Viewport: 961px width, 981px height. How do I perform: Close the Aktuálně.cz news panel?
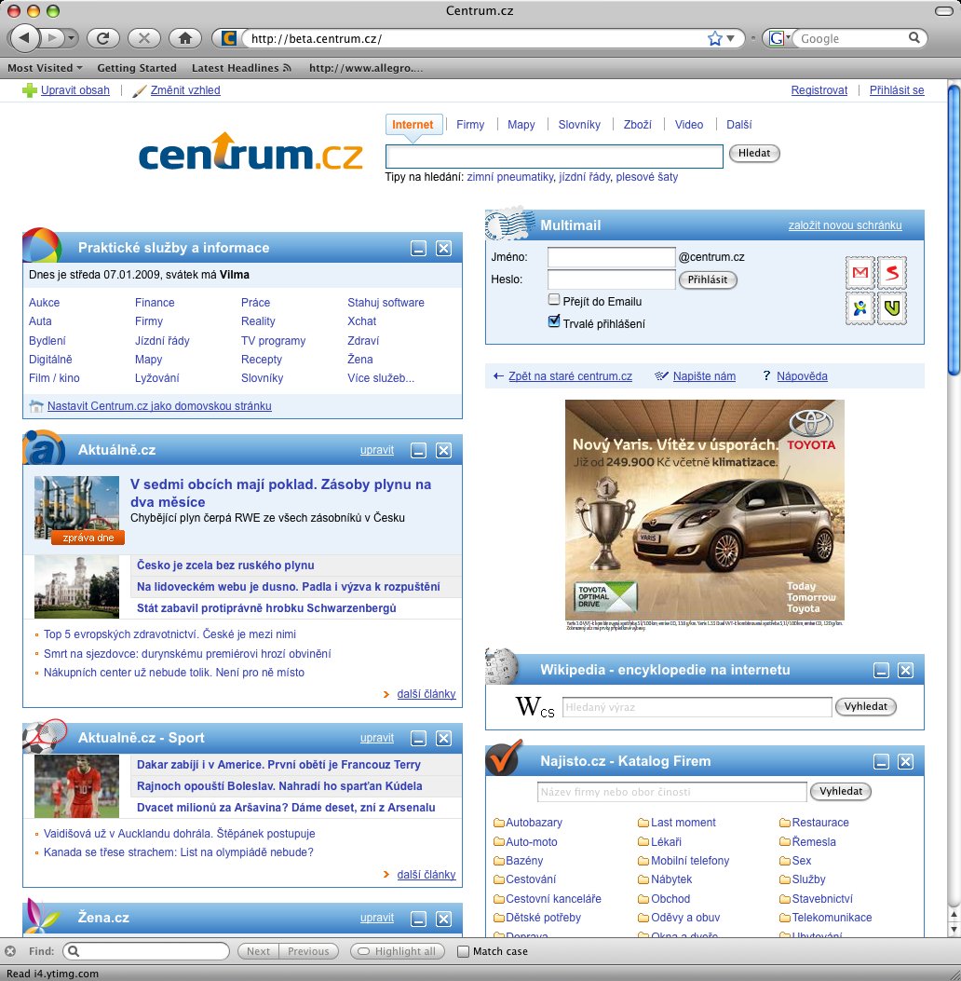click(443, 451)
